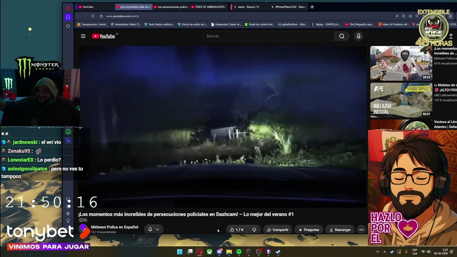The width and height of the screenshot is (457, 257).
Task: Open the Xbox app from the taskbar
Action: pos(210,252)
